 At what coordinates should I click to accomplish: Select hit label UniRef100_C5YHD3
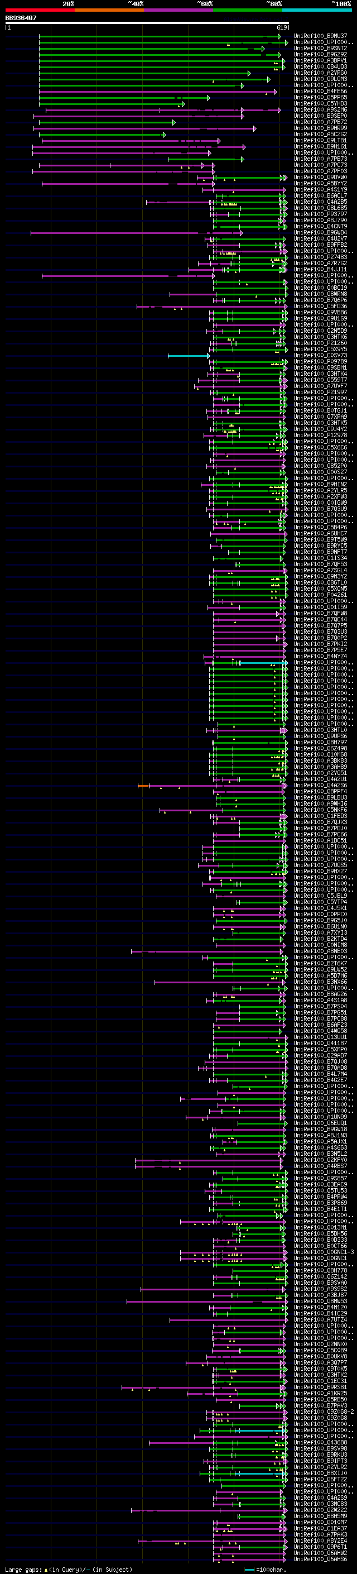tap(320, 104)
